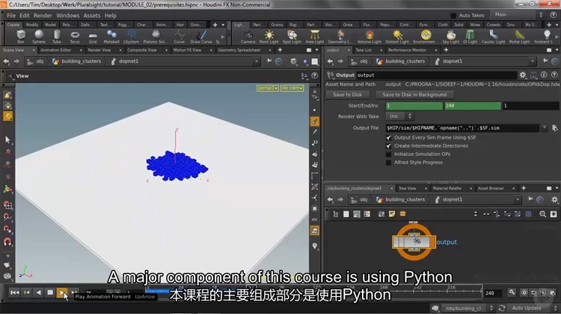
Task: Play animation forward
Action: 62,292
